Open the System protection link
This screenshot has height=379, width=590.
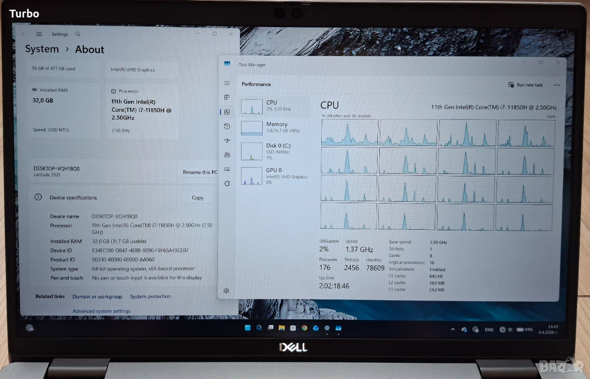pyautogui.click(x=150, y=297)
